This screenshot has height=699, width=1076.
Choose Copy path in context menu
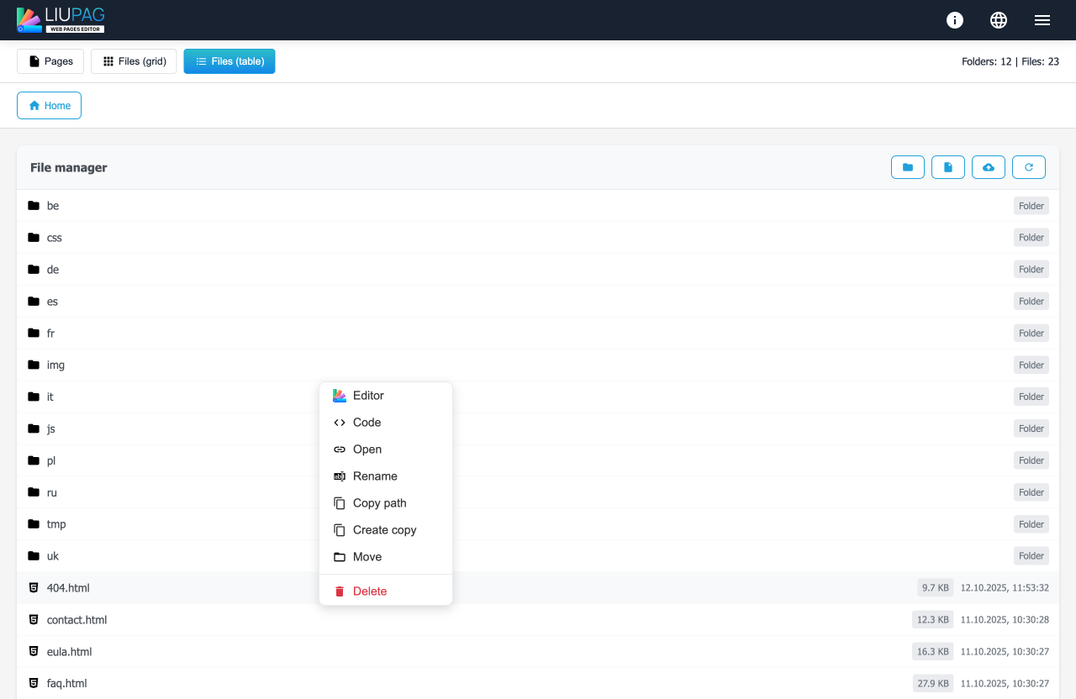(386, 503)
